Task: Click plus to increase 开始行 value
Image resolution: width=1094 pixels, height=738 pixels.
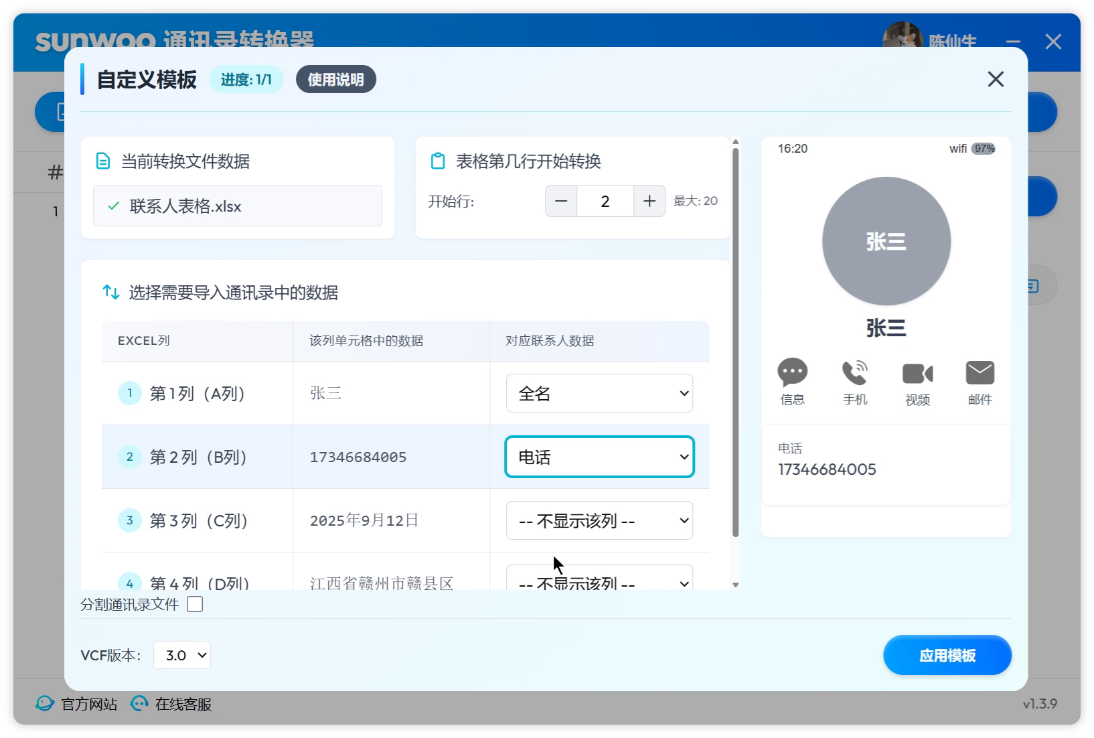Action: tap(648, 200)
